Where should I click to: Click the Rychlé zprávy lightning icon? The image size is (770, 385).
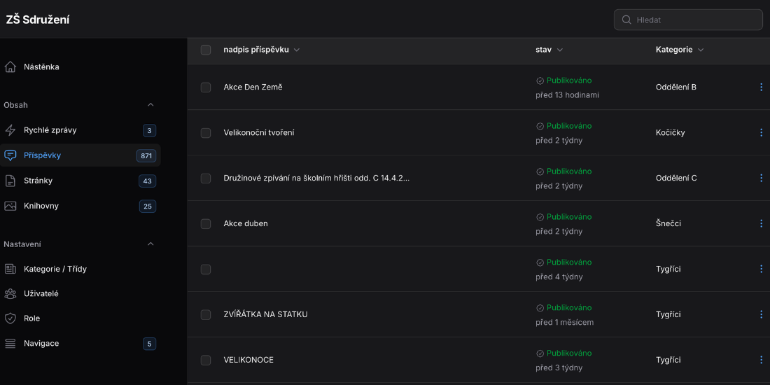point(10,130)
